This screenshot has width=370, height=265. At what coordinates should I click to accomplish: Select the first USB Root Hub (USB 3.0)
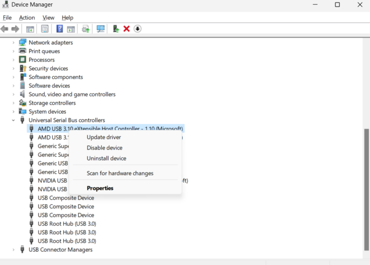66,224
